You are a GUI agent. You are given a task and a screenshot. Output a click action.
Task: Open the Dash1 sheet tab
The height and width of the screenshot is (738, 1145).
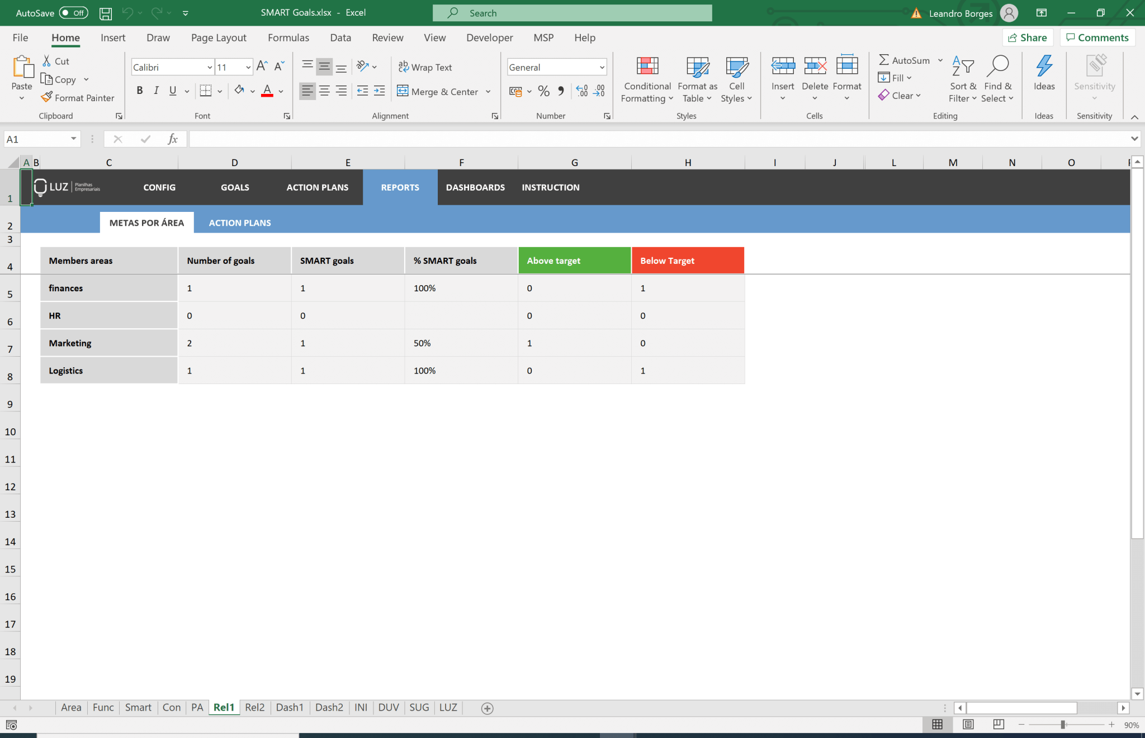tap(290, 707)
